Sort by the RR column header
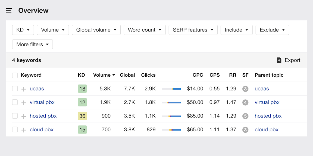The width and height of the screenshot is (313, 156). coord(233,75)
